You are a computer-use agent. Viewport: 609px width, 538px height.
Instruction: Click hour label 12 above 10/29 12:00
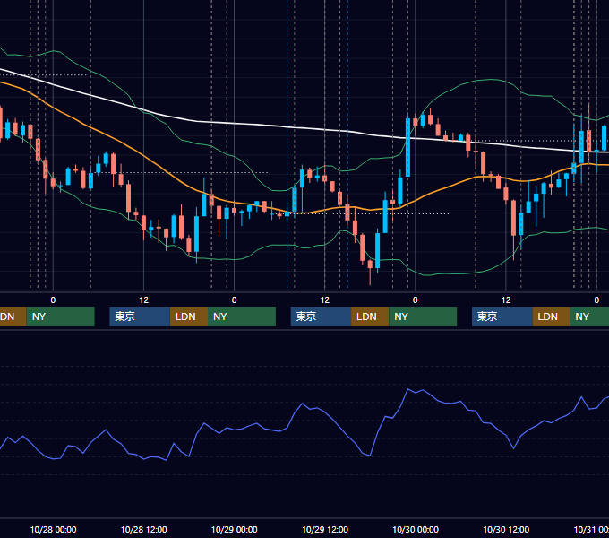coord(325,300)
